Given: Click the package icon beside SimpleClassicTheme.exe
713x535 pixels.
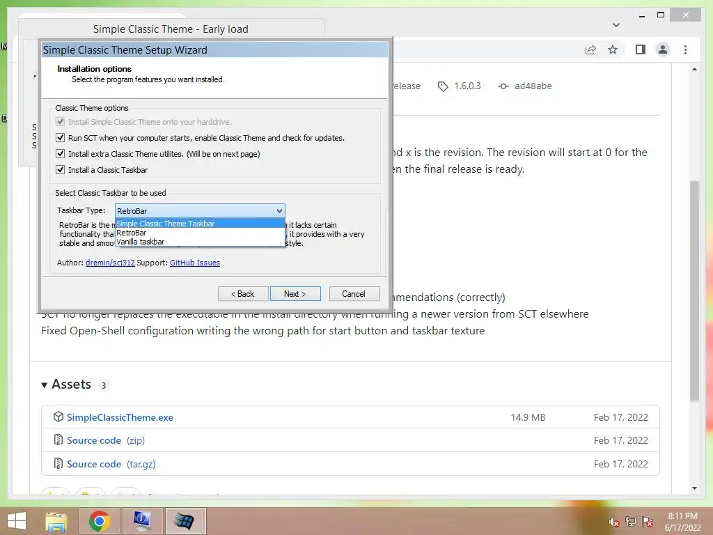Looking at the screenshot, I should 58,417.
